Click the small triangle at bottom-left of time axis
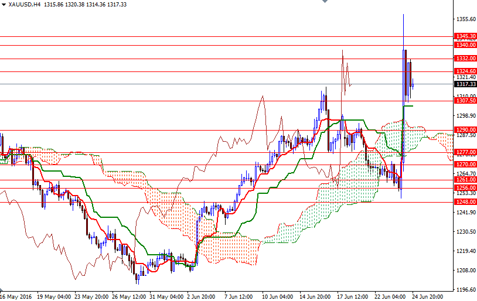This screenshot has width=477, height=301. pos(2,291)
